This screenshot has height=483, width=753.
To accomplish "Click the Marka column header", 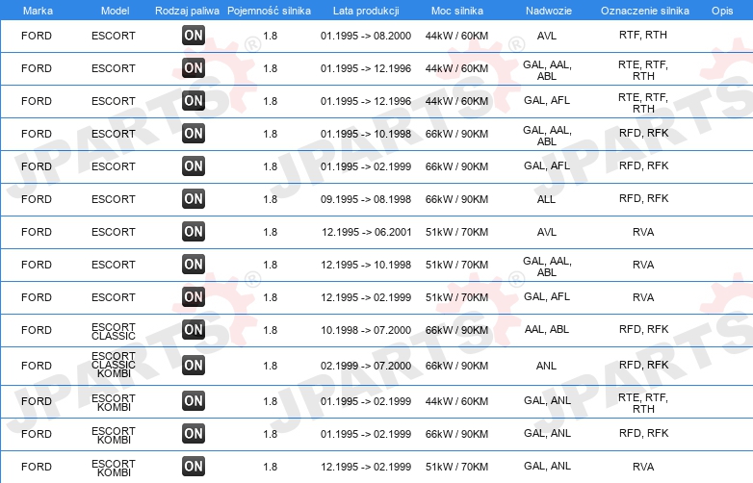I will (38, 11).
